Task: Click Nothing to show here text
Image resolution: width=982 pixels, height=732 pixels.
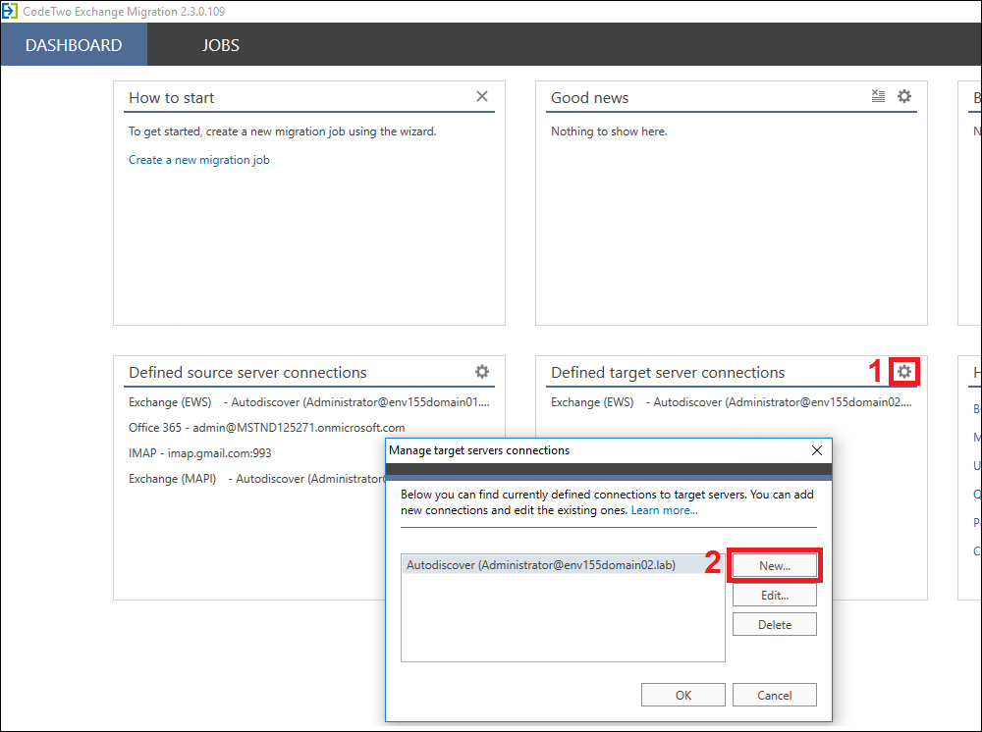Action: pyautogui.click(x=609, y=131)
